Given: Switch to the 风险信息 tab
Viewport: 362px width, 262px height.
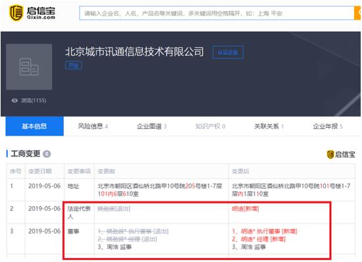Looking at the screenshot, I should pos(93,126).
